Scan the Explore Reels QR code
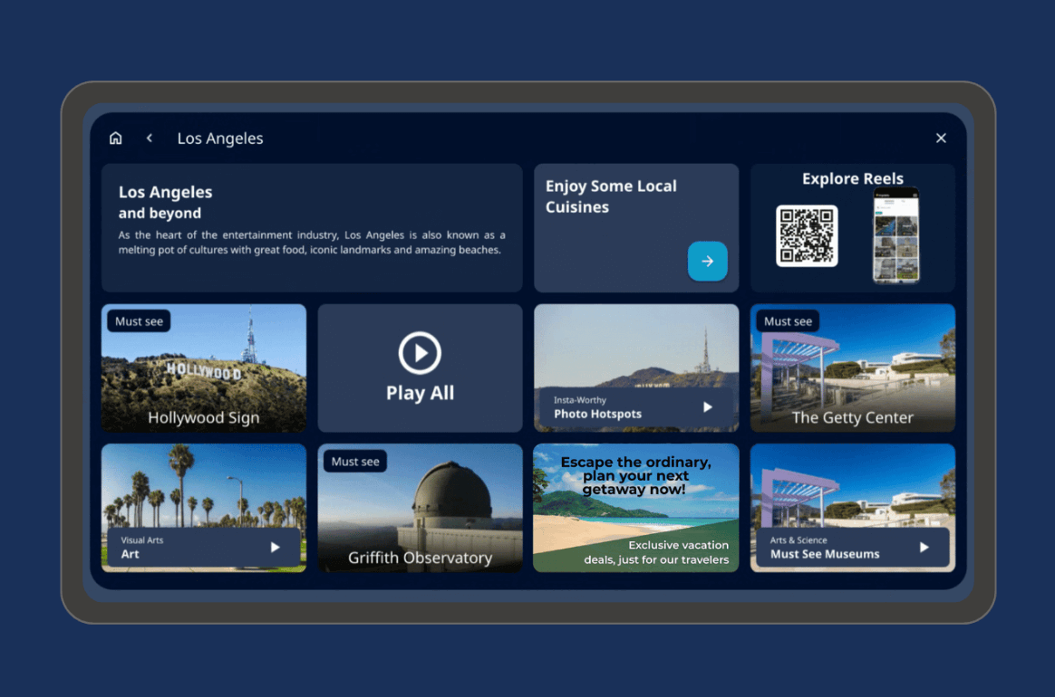 pos(807,236)
